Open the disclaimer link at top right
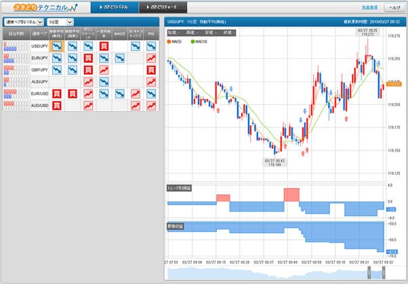This screenshot has height=284, width=408. 369,7
